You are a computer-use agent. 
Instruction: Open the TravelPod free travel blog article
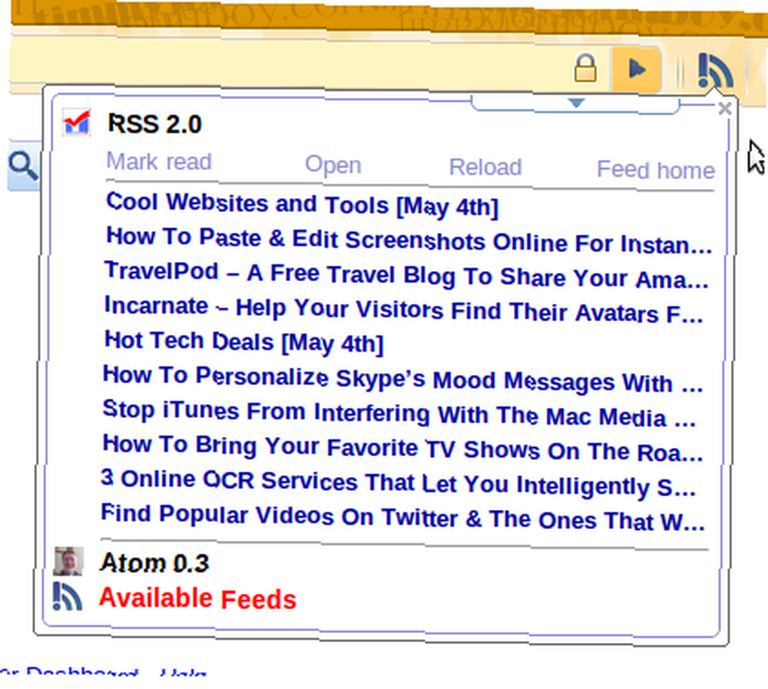pos(406,274)
